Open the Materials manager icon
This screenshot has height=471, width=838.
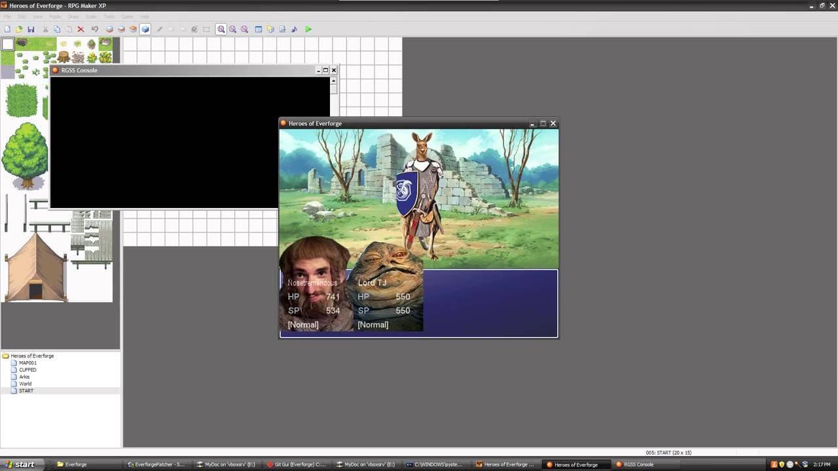pos(270,29)
